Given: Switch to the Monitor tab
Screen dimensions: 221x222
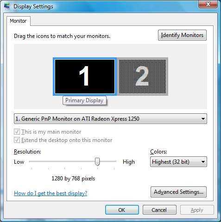Looking at the screenshot, I should pyautogui.click(x=18, y=21).
